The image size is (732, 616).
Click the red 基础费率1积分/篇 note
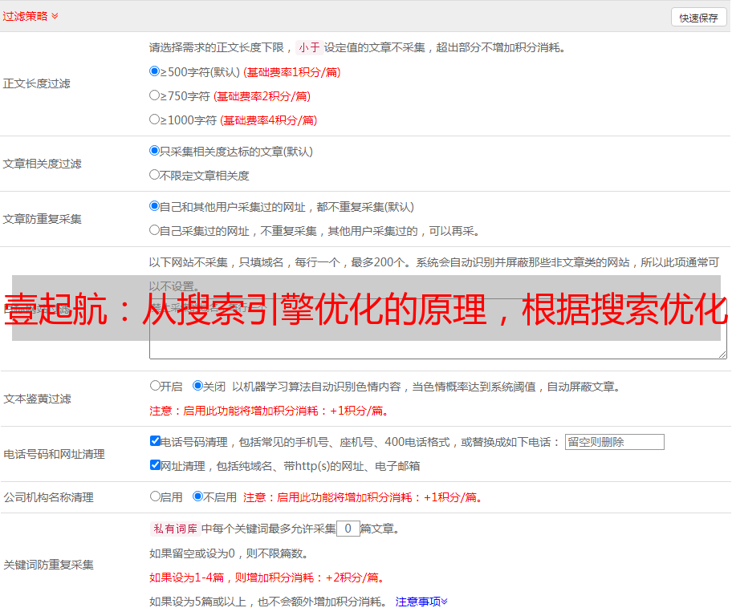292,72
